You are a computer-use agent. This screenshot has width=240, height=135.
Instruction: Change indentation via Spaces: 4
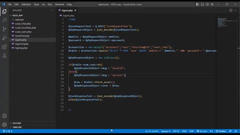pyautogui.click(x=165, y=131)
